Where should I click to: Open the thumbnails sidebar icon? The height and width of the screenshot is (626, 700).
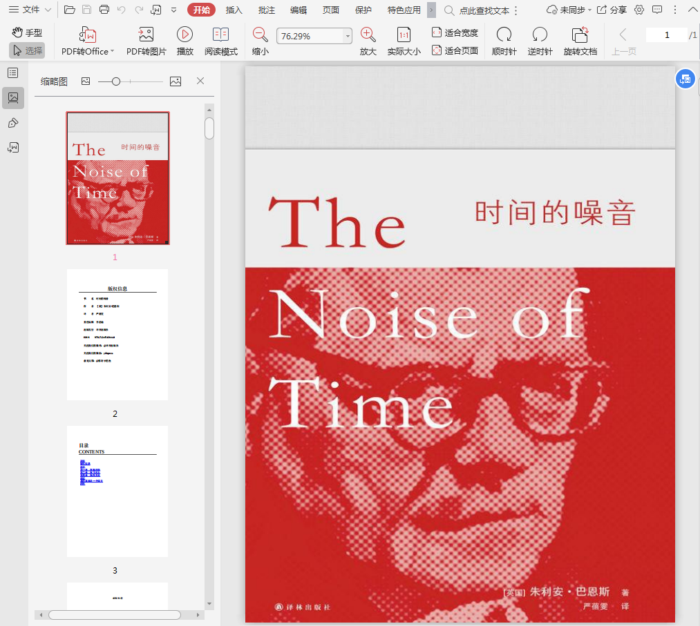(x=13, y=97)
